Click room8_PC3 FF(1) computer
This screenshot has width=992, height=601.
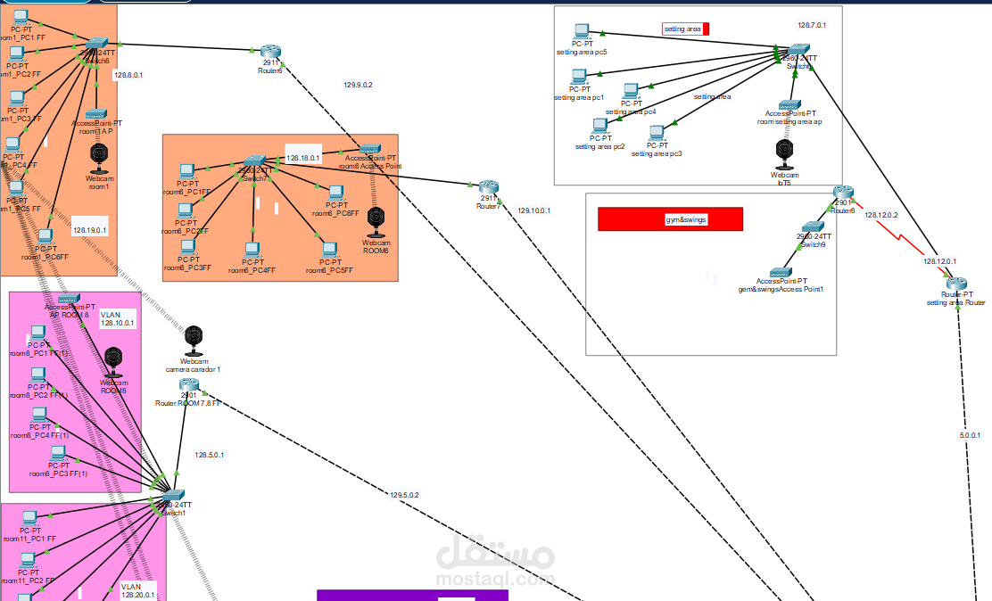(58, 454)
